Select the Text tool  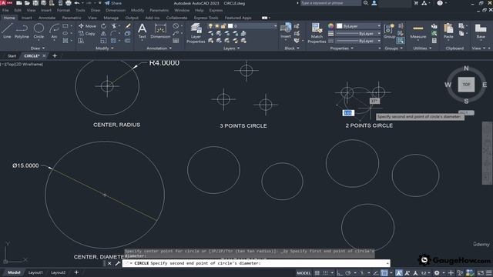pos(142,31)
